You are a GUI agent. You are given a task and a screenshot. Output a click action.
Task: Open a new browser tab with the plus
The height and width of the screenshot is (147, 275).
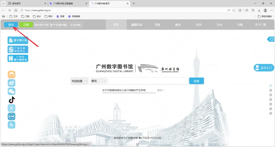(x=134, y=4)
